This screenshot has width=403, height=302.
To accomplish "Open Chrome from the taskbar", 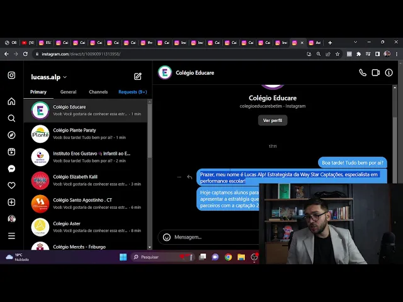I will pyautogui.click(x=228, y=257).
